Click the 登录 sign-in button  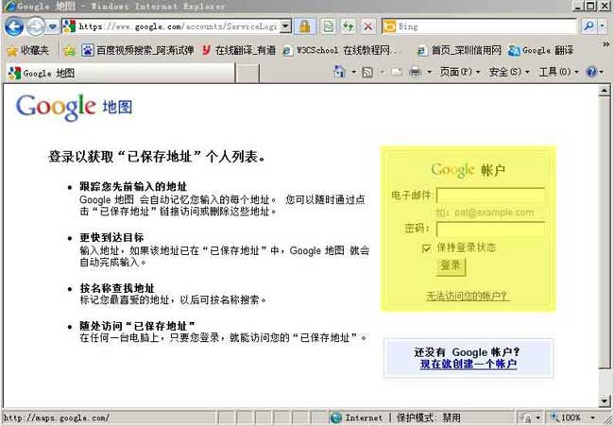pos(451,266)
